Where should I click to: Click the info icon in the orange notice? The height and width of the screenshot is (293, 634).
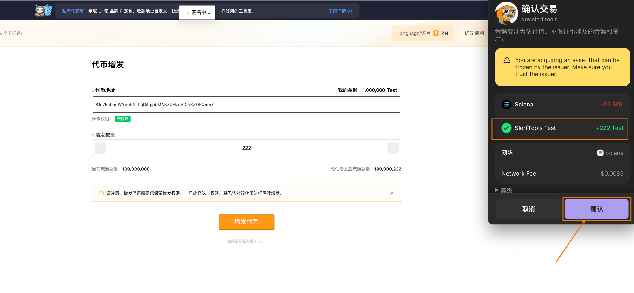pos(102,193)
